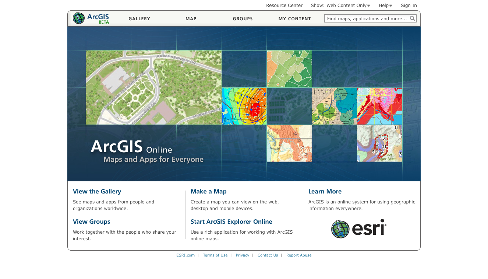This screenshot has height=279, width=488.
Task: Open the orange terrain relief map thumbnail
Action: coord(289,143)
